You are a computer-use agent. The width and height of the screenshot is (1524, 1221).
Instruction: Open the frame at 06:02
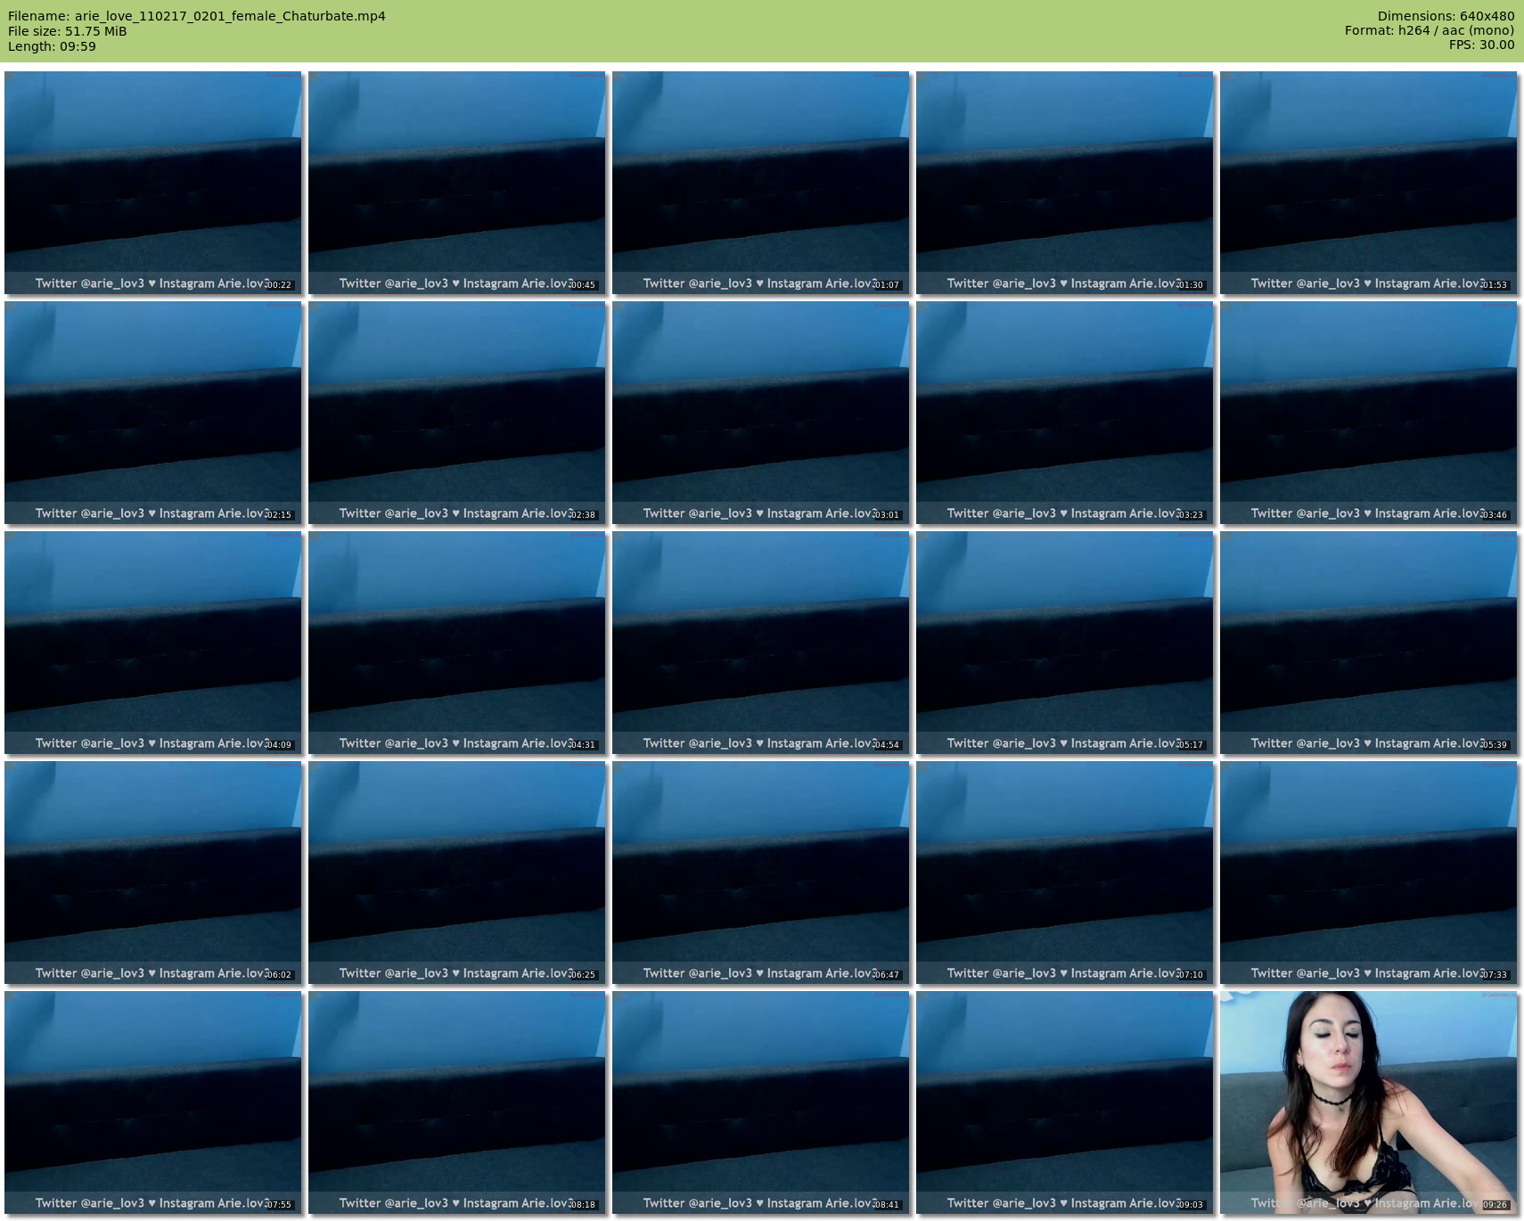[x=152, y=873]
